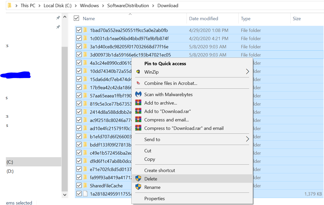The width and height of the screenshot is (324, 205).
Task: Click WinRAR icon beside Add to archive
Action: (x=138, y=103)
